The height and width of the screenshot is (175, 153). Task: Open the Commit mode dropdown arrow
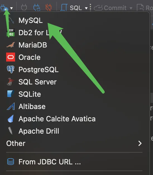pos(131,8)
